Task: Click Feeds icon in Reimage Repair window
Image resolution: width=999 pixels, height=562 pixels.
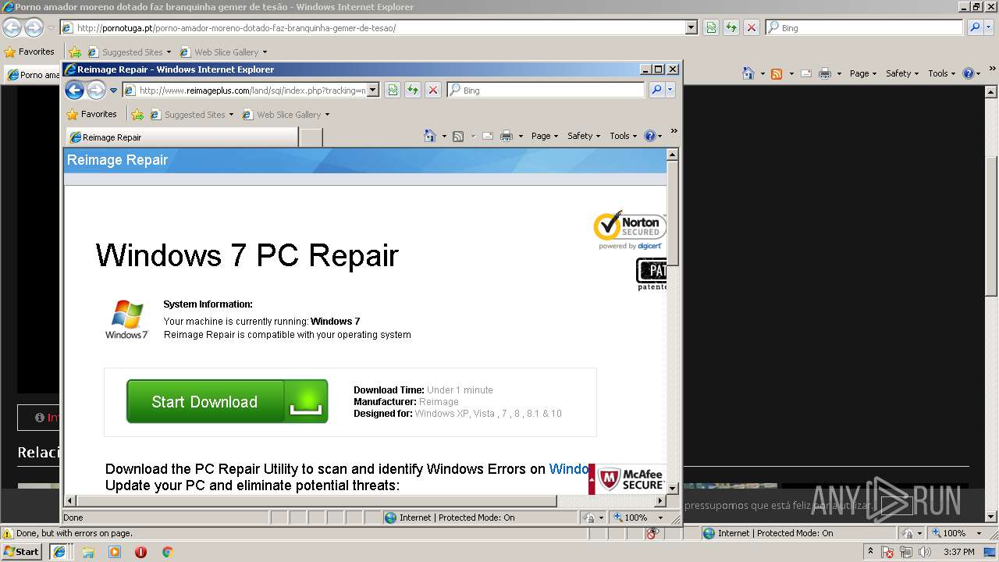Action: pyautogui.click(x=458, y=136)
